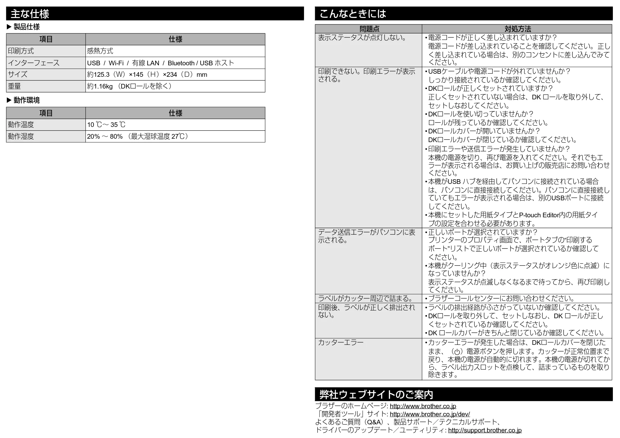Select the 動作環境 subsection title

(x=27, y=100)
